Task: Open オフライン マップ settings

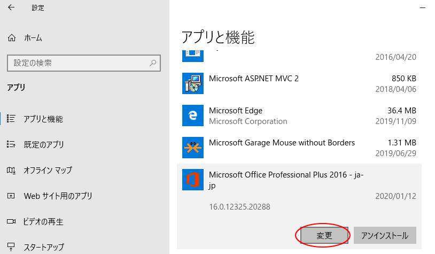Action: point(48,170)
